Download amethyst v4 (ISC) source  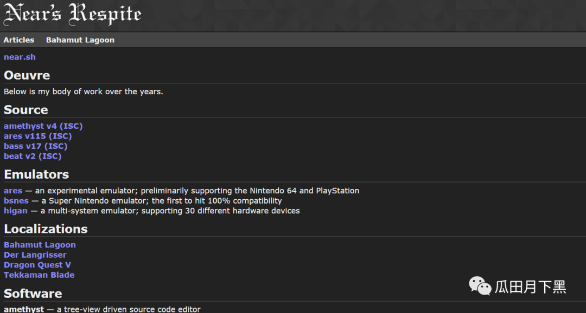[x=43, y=126]
